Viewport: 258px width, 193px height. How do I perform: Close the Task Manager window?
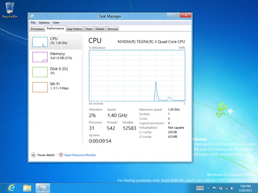point(186,15)
